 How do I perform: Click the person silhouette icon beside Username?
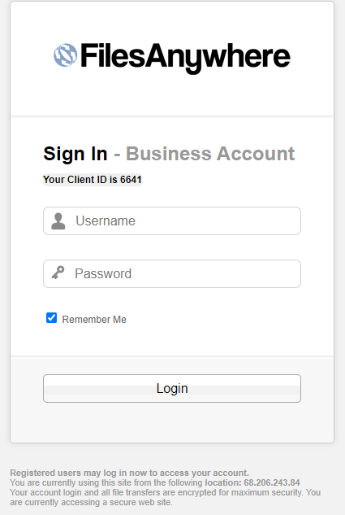[x=58, y=221]
